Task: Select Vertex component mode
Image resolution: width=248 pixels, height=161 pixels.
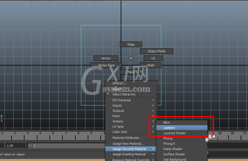Action: 106,58
